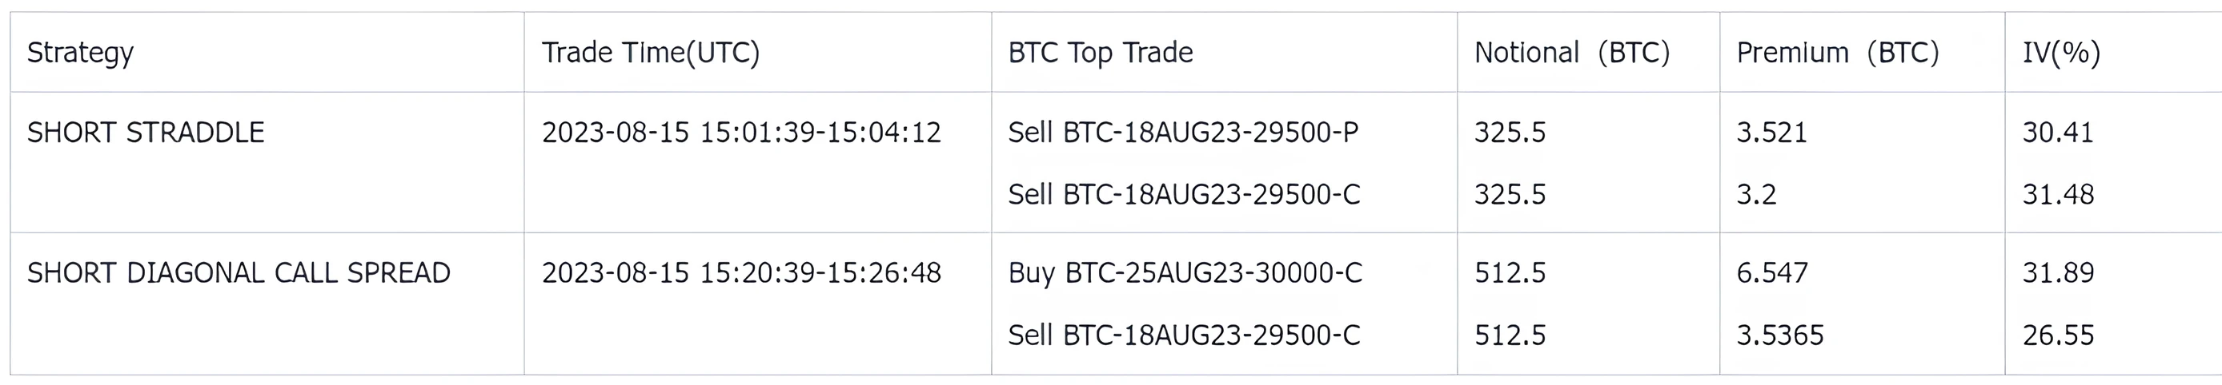Click the 26.55 IV value
This screenshot has height=385, width=2222.
2058,335
